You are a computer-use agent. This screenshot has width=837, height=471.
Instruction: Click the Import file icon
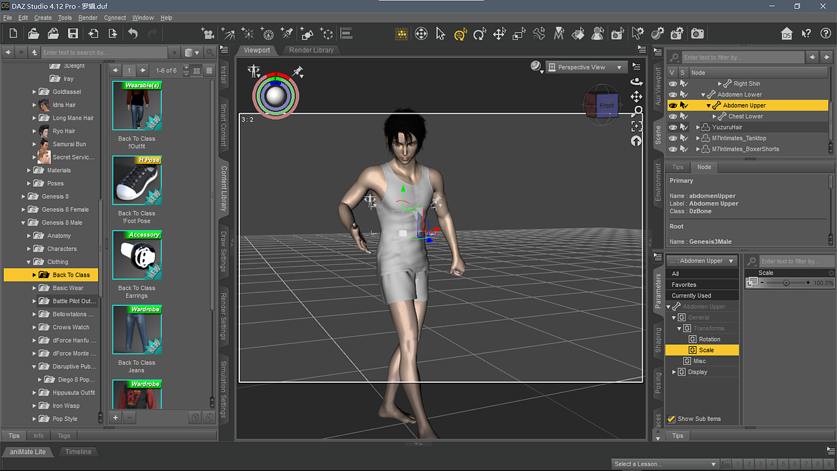(x=93, y=33)
